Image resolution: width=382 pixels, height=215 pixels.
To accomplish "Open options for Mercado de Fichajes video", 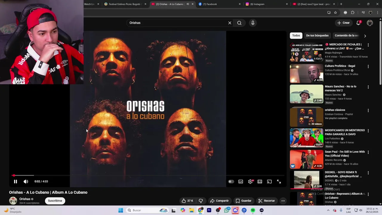I will (368, 45).
